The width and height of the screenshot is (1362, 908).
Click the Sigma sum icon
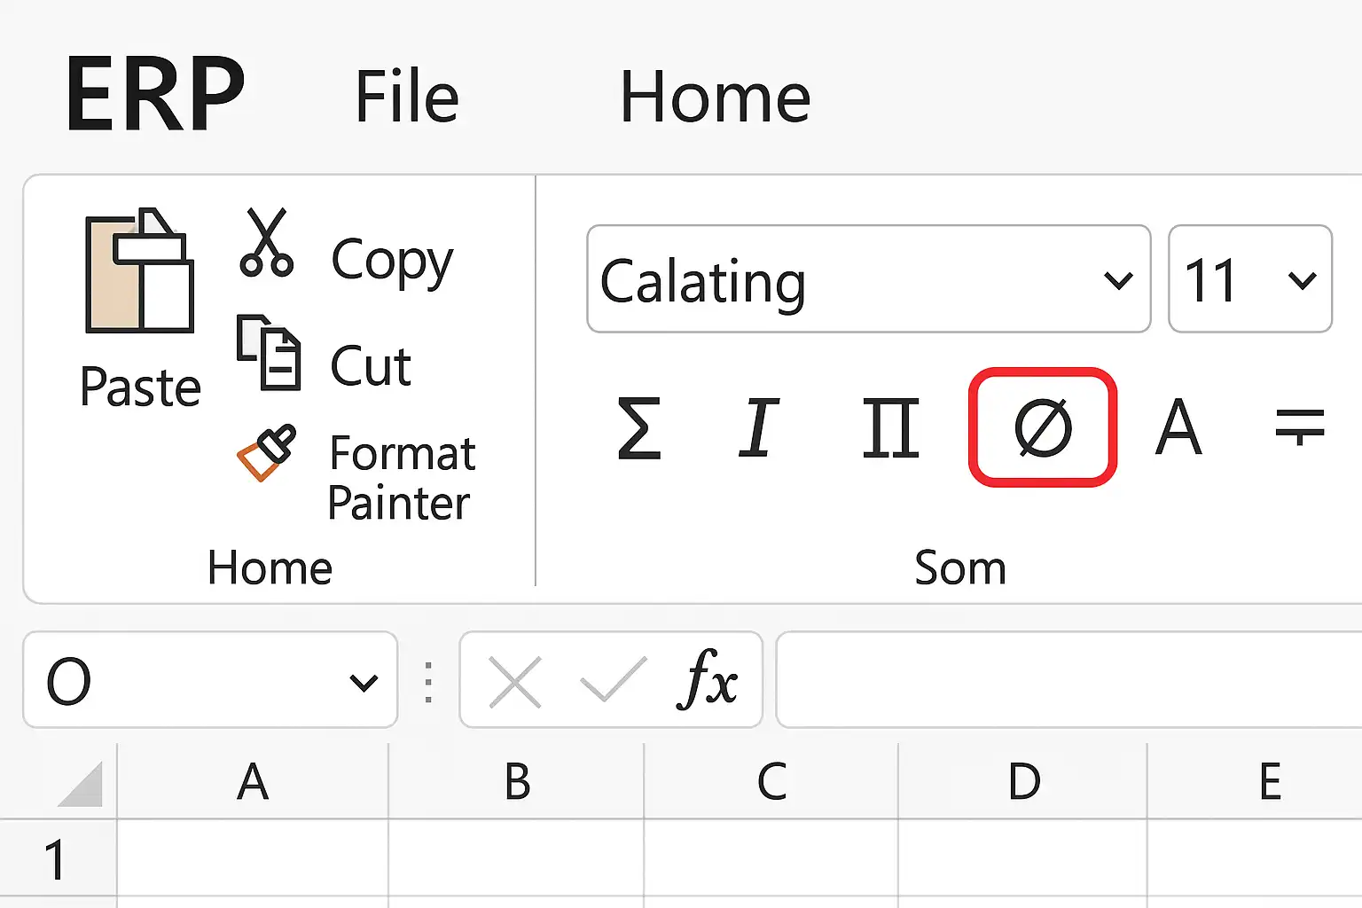[638, 428]
